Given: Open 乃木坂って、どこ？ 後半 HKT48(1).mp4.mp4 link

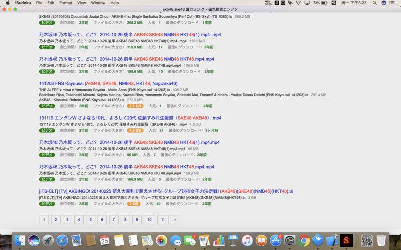Looking at the screenshot, I should click(x=129, y=142).
